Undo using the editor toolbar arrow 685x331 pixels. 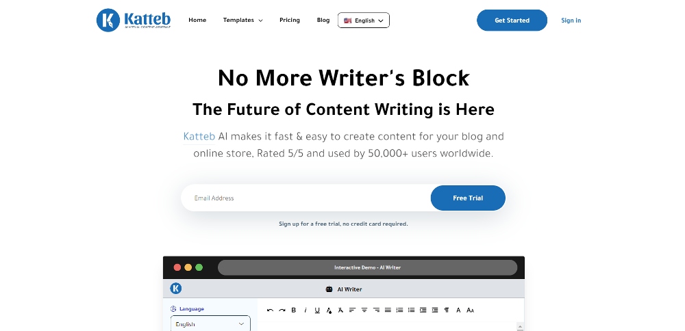[x=270, y=310]
